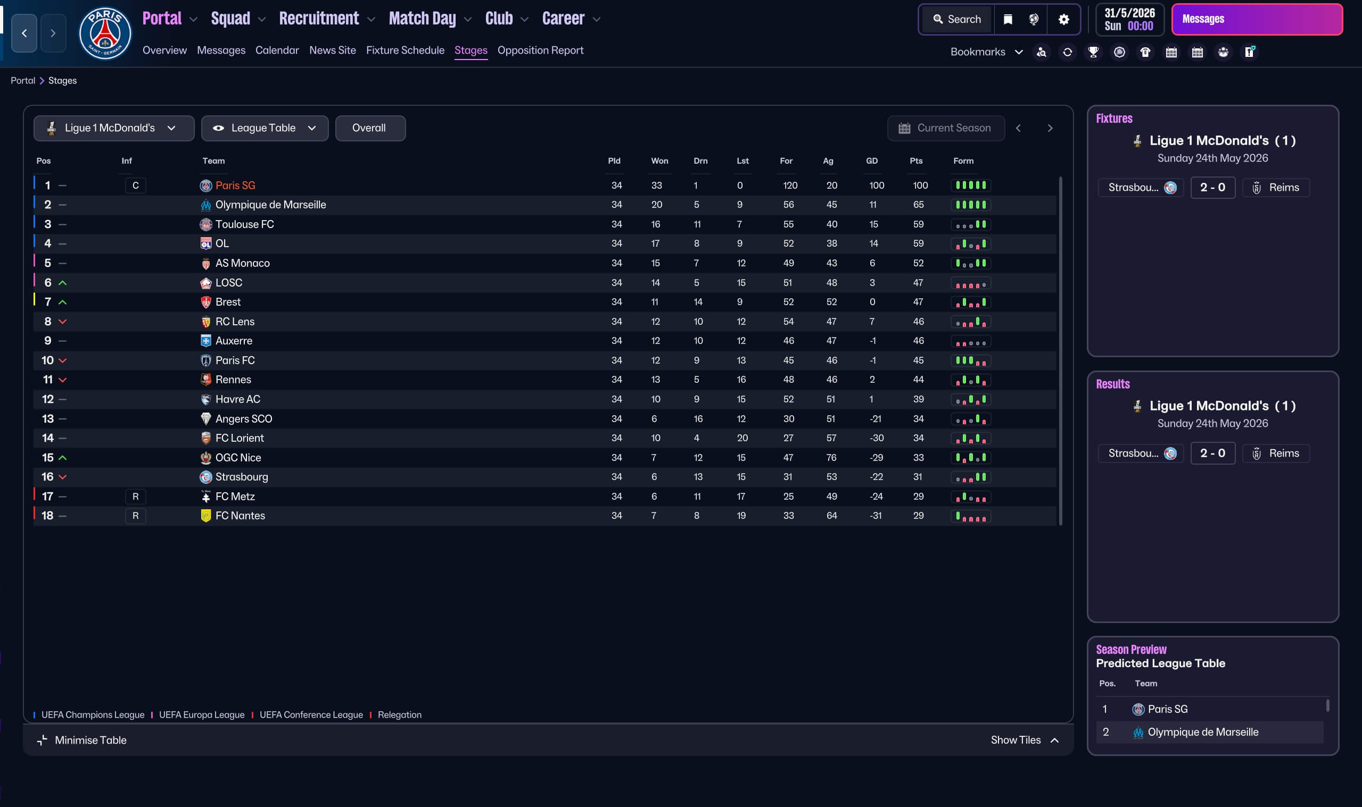Click the bookmark flag icon beside Search
Screen dimensions: 1362x807
(x=1008, y=20)
